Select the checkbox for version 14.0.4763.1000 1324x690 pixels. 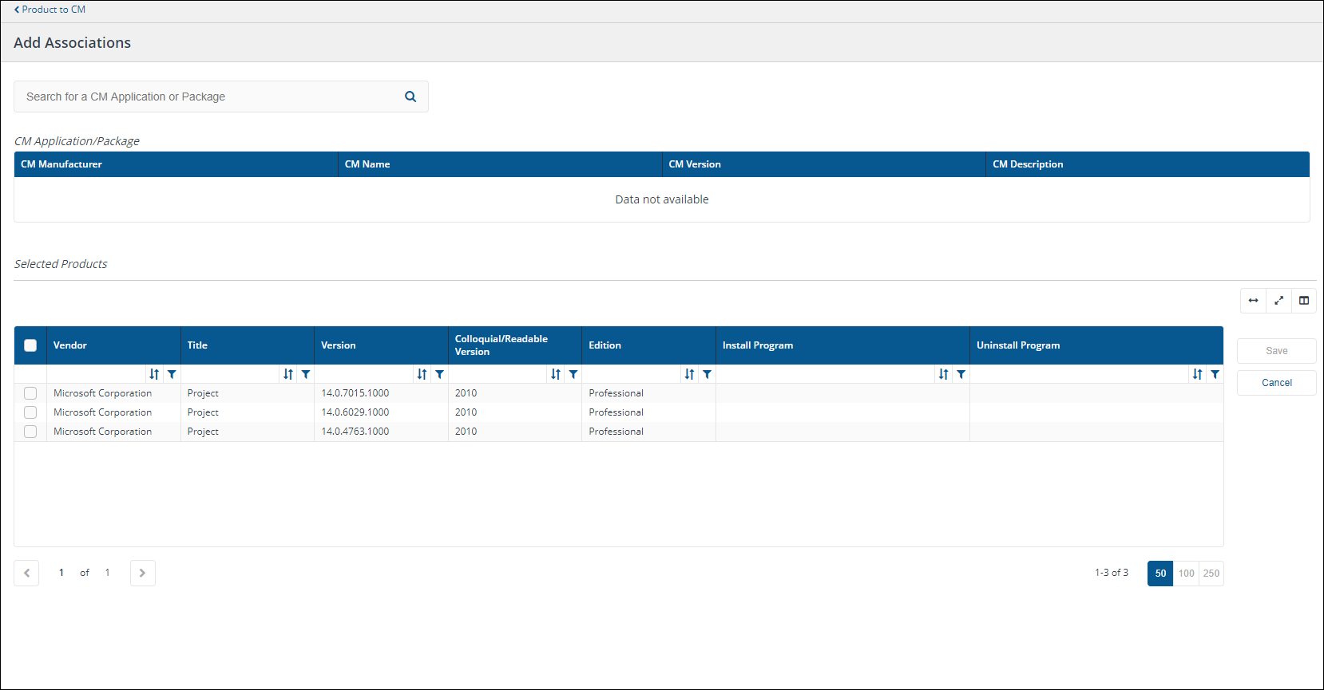(30, 432)
